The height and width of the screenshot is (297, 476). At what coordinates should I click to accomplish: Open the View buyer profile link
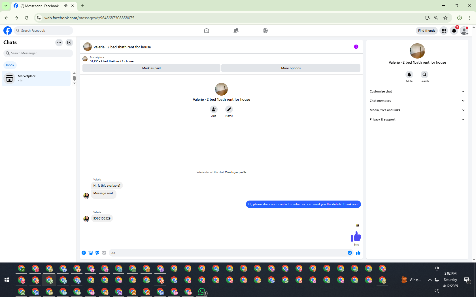point(236,172)
